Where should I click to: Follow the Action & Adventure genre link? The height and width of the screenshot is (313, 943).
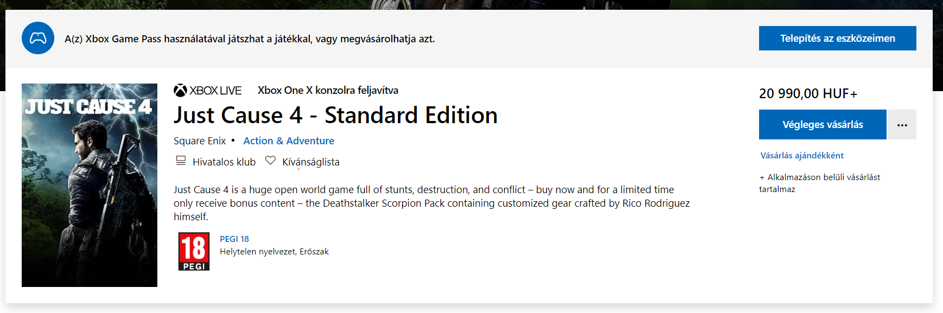(x=289, y=141)
